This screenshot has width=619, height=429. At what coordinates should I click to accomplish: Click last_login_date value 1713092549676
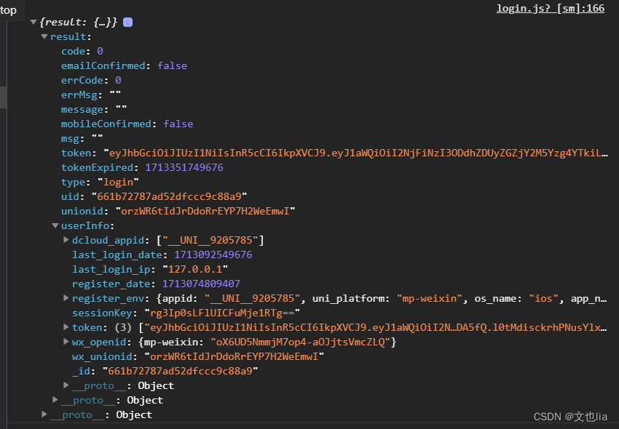213,254
